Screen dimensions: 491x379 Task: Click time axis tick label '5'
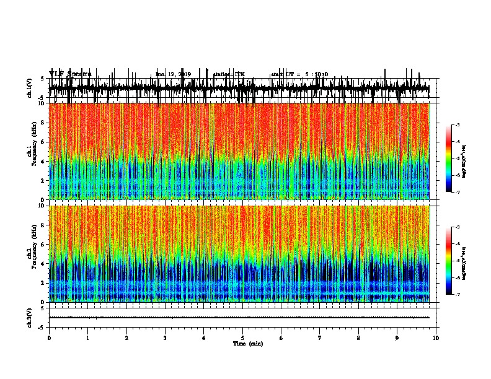pyautogui.click(x=242, y=338)
